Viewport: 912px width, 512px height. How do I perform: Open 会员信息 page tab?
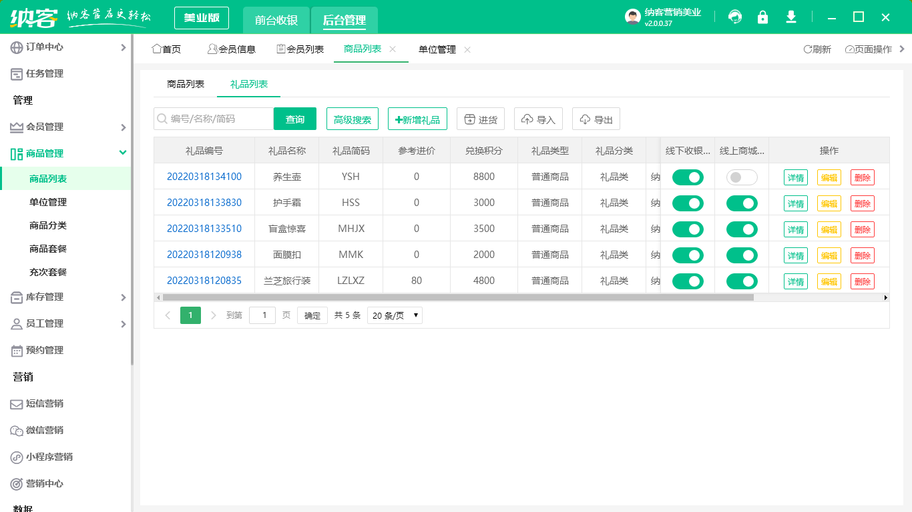[232, 49]
